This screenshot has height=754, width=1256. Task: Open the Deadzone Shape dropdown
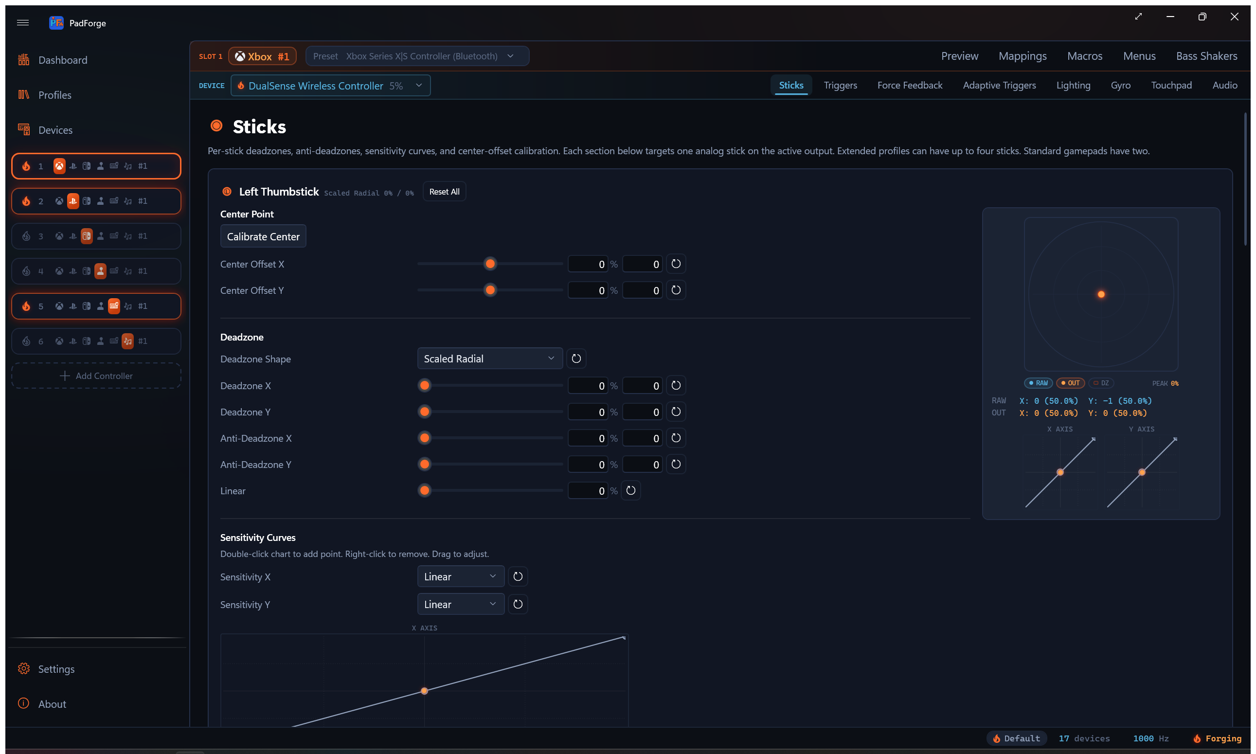coord(490,359)
